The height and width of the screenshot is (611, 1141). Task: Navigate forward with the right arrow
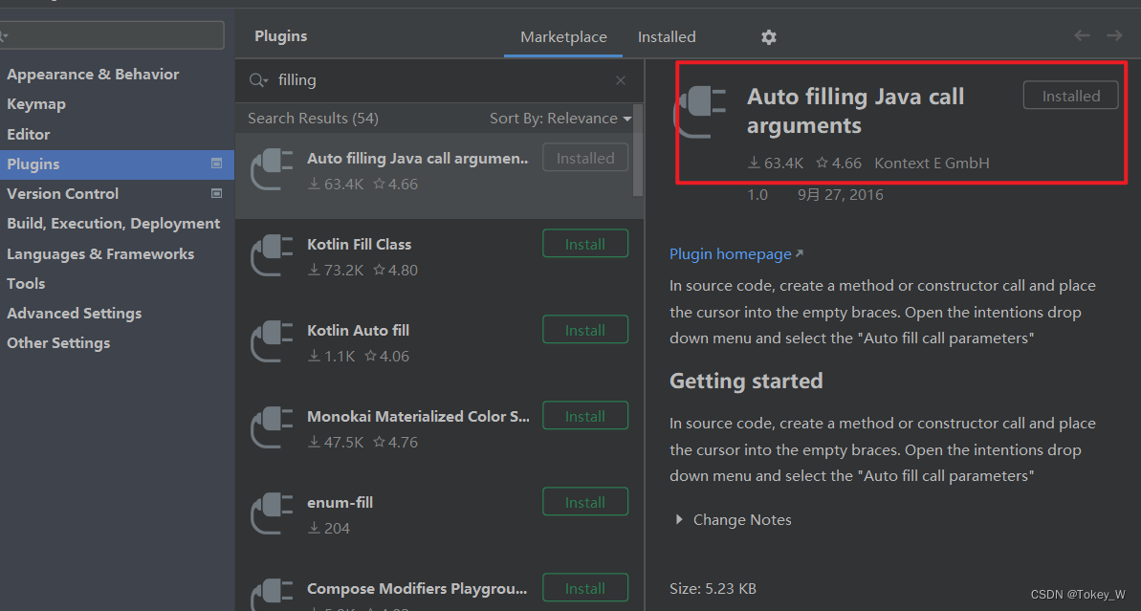pos(1114,35)
